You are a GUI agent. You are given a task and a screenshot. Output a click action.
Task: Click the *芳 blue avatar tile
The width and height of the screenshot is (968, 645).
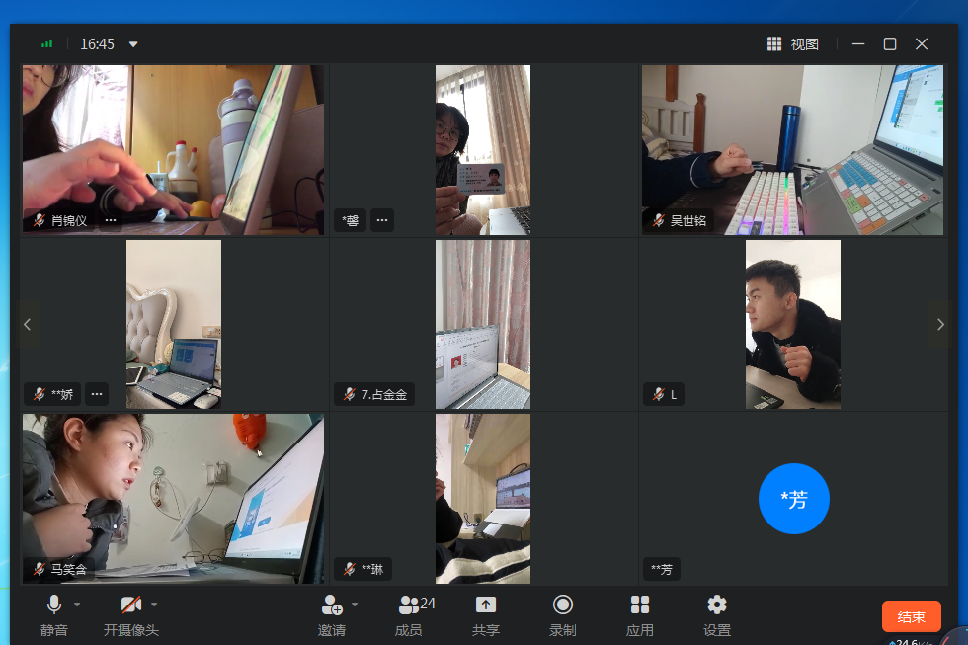[793, 499]
